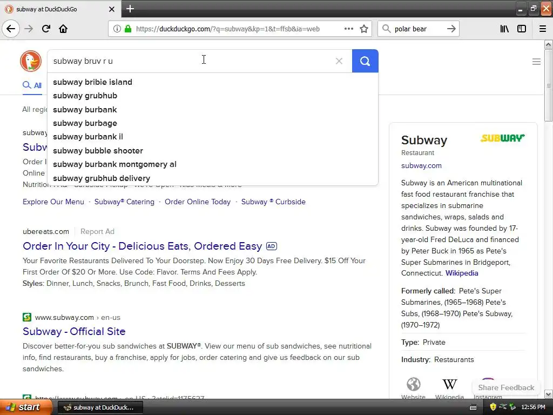
Task: Show site information via the info icon
Action: [117, 29]
